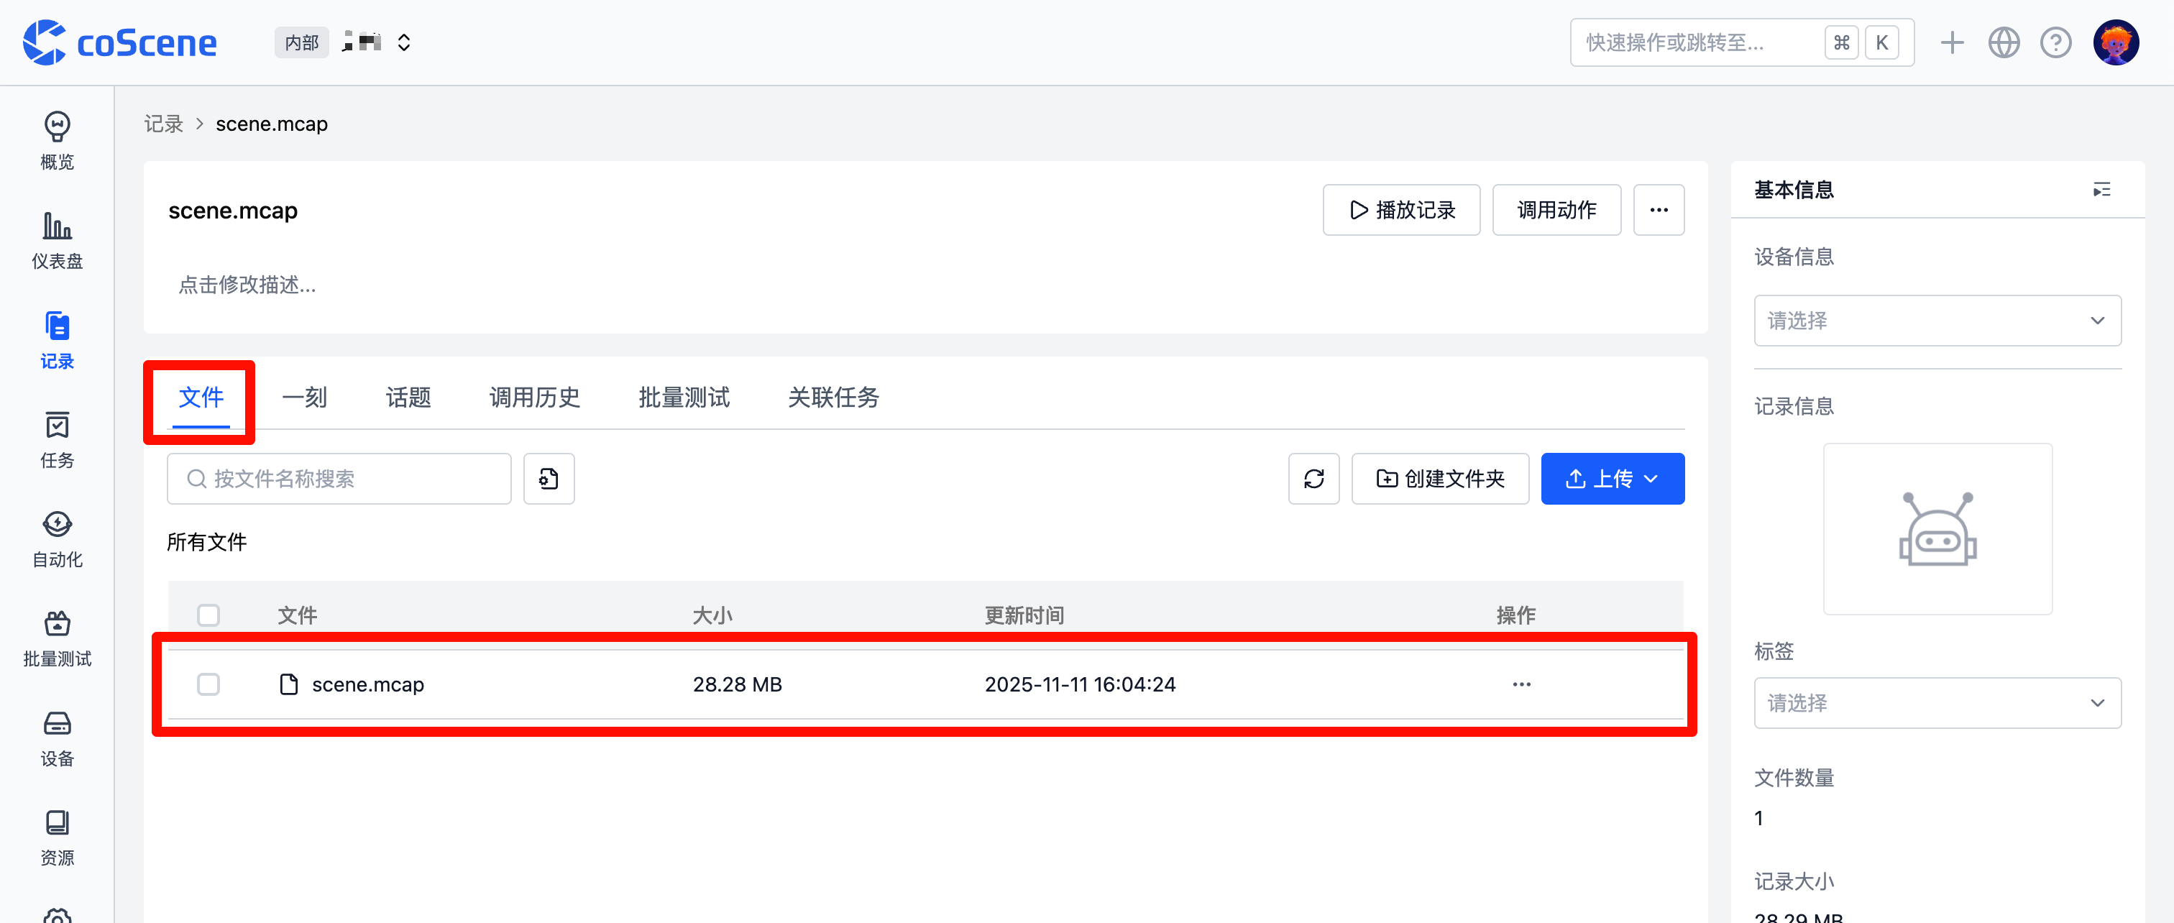Image resolution: width=2174 pixels, height=923 pixels.
Task: Expand the 标签 请选择 dropdown
Action: (x=1937, y=703)
